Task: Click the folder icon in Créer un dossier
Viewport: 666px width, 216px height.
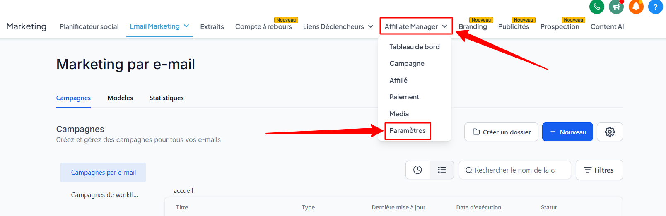Action: tap(476, 132)
